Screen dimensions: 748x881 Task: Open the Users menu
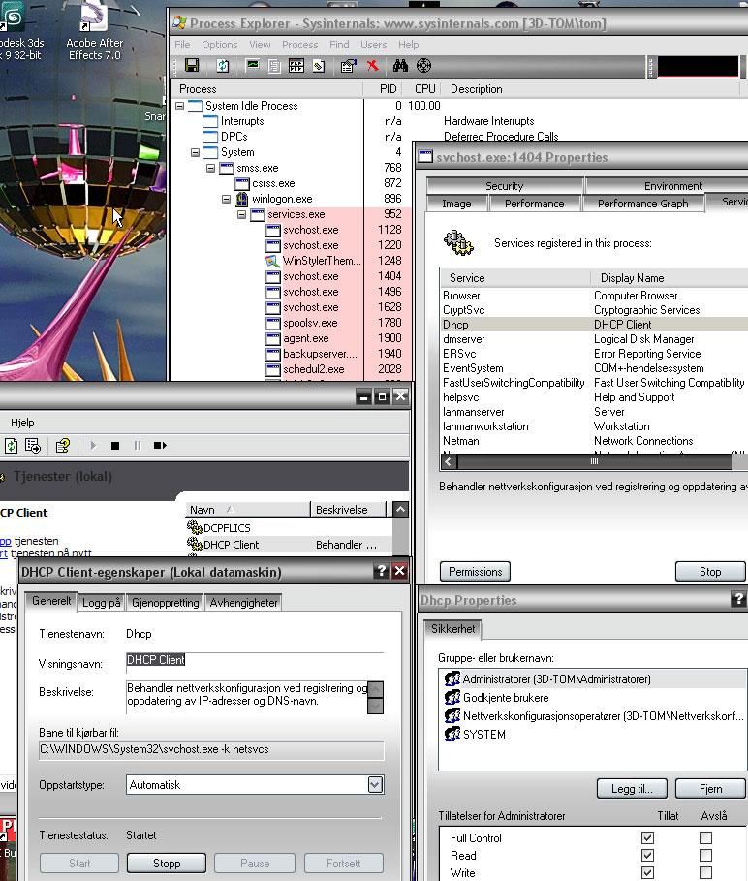point(373,45)
